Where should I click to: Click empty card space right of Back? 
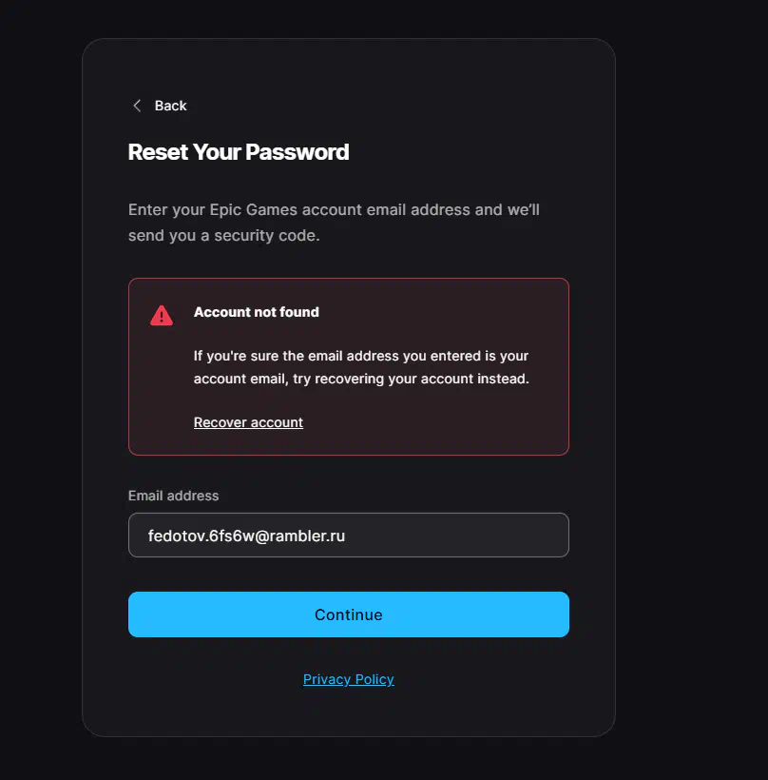(399, 106)
